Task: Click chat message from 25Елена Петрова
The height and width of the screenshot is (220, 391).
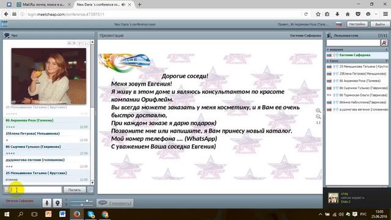Action: coord(46,137)
